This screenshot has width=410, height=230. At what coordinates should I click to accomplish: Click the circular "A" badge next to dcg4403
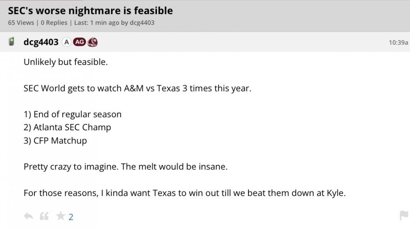point(66,42)
